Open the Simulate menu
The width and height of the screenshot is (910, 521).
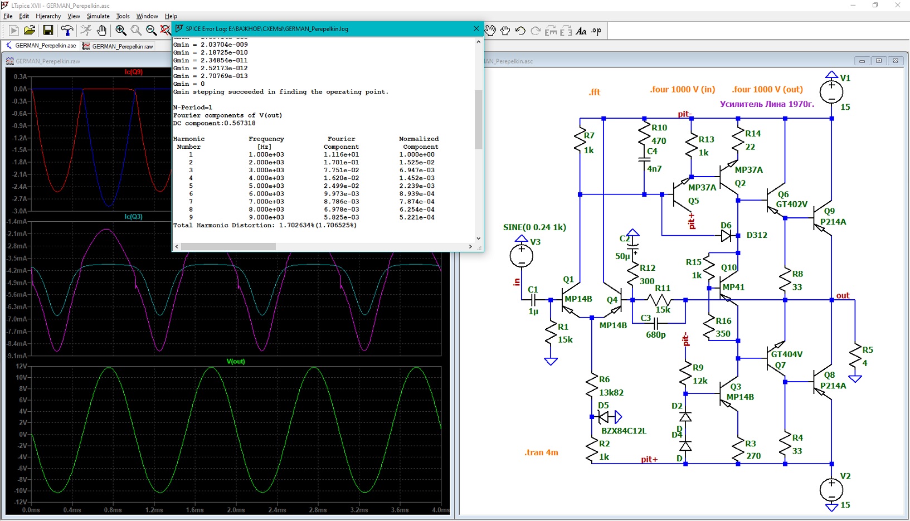click(98, 16)
